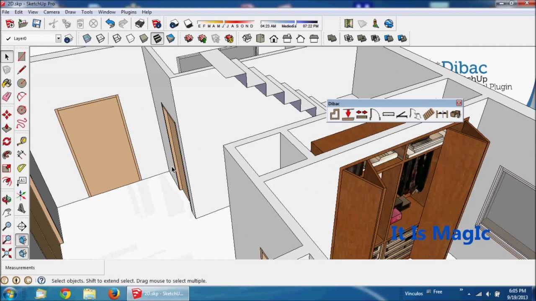Screen dimensions: 536x301
Task: Toggle Back Edges style
Action: click(x=100, y=38)
